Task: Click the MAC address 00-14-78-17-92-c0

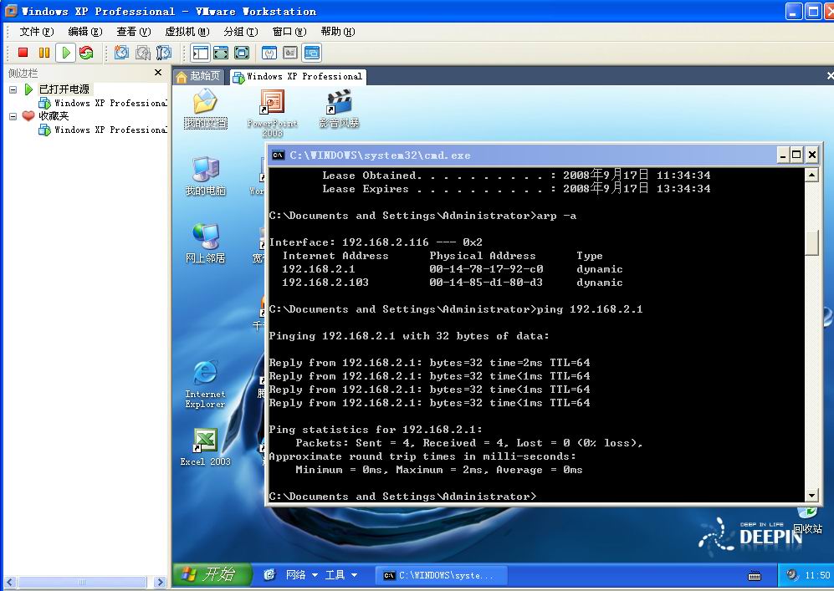Action: tap(486, 269)
